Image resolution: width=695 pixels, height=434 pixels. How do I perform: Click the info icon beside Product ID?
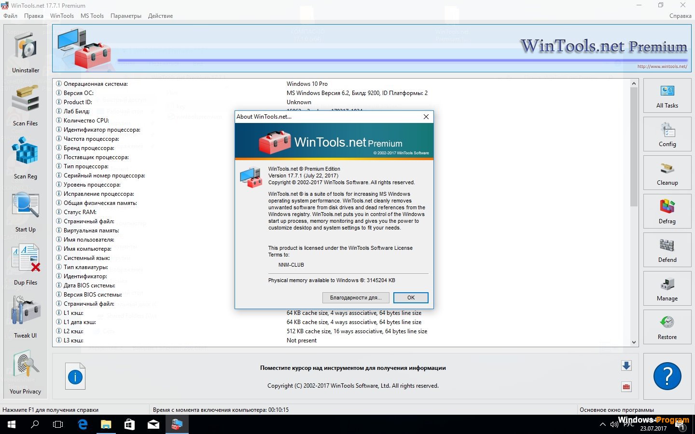click(x=59, y=102)
